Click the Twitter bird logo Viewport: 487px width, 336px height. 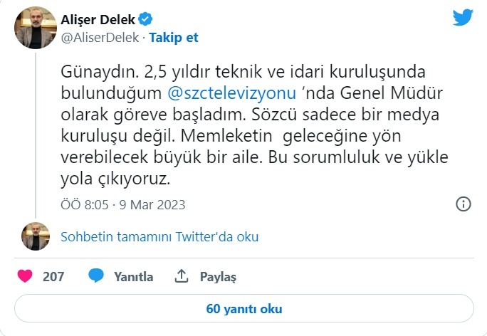pyautogui.click(x=463, y=18)
